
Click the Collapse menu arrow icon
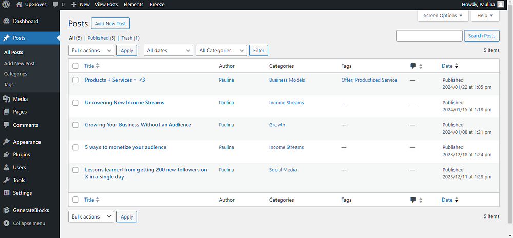6,223
